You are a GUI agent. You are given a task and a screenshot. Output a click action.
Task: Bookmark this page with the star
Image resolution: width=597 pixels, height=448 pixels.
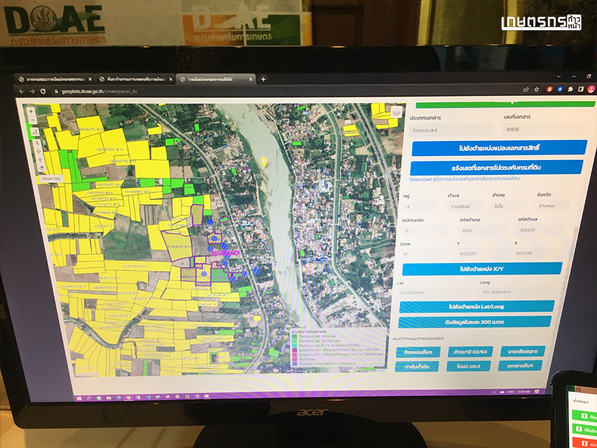[536, 90]
